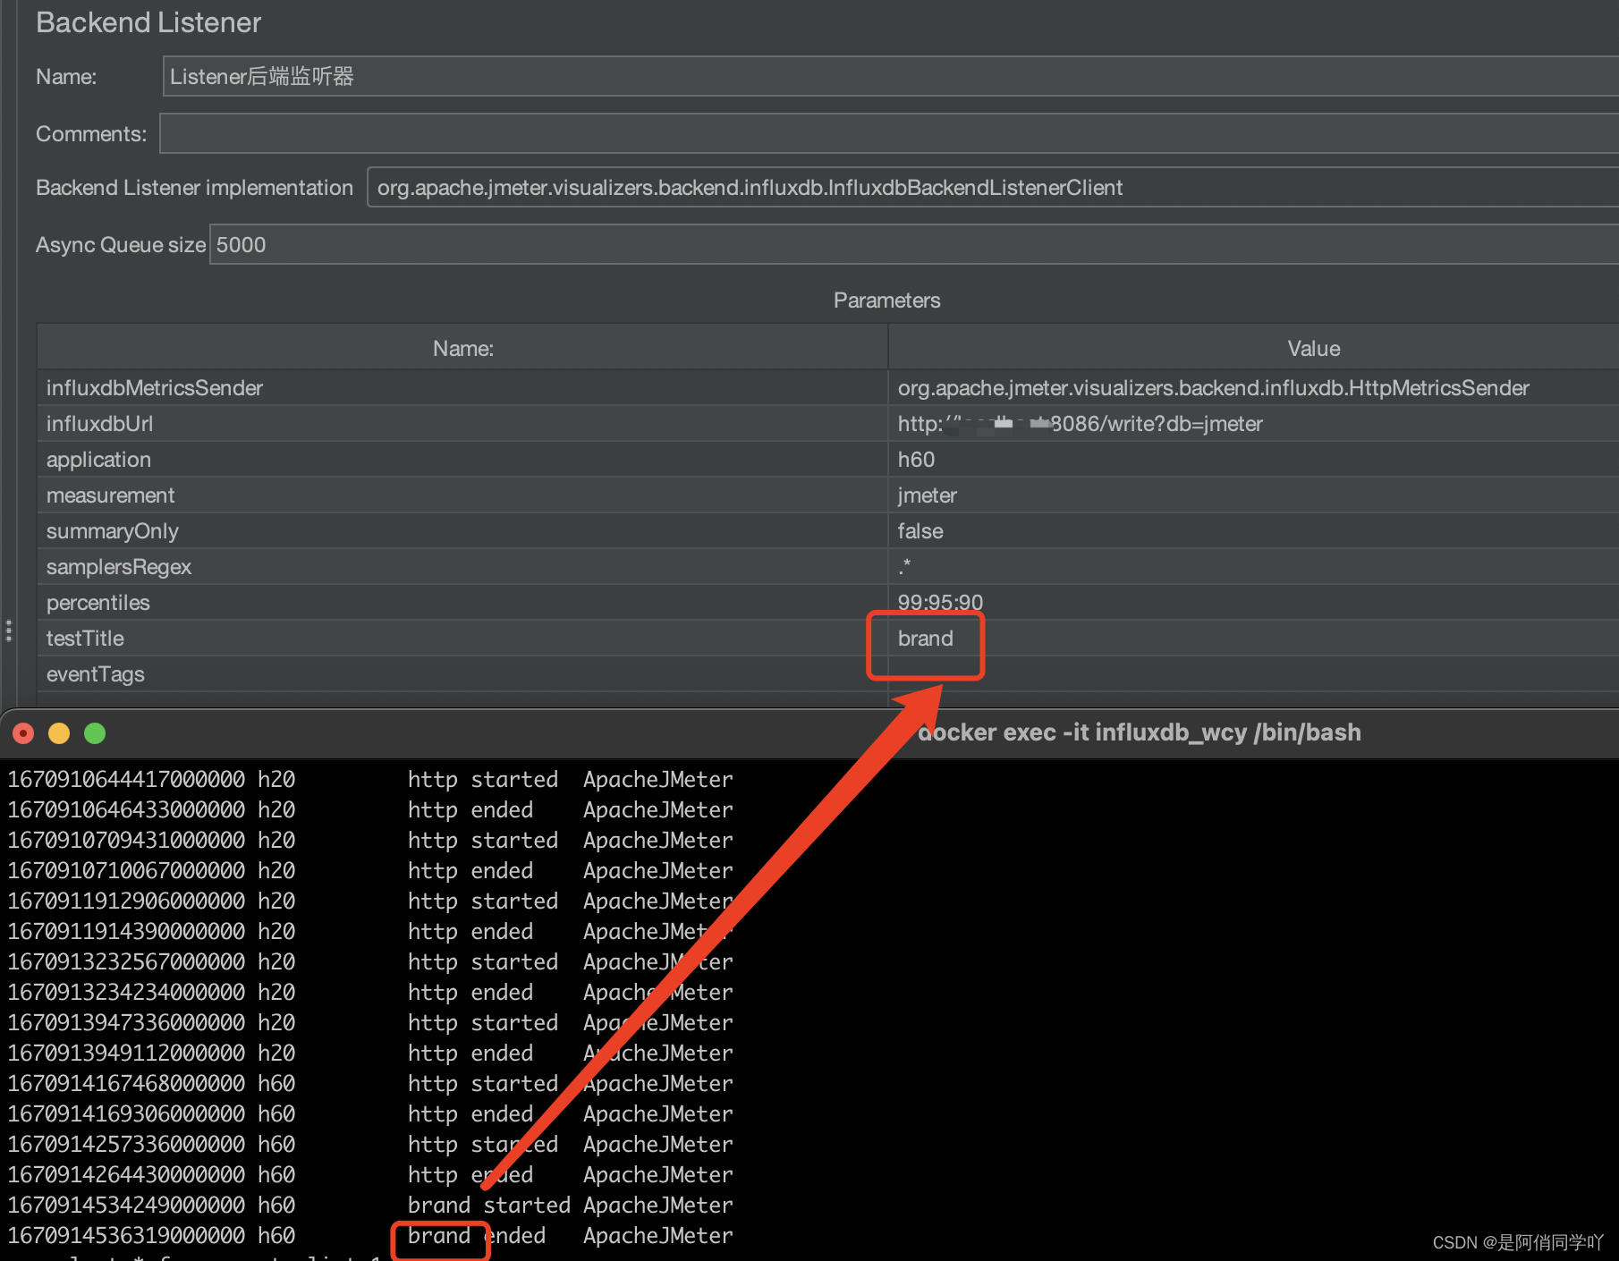The width and height of the screenshot is (1619, 1261).
Task: Click terminal timestamp 1670910644417000000
Action: tap(126, 780)
